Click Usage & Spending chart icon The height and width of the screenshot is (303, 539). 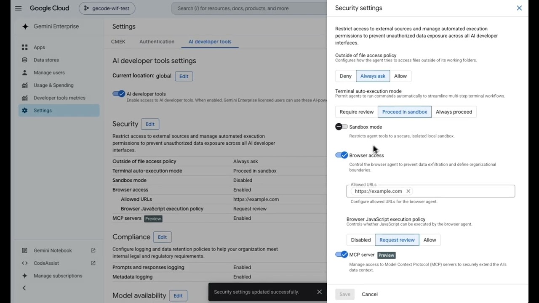coord(25,85)
